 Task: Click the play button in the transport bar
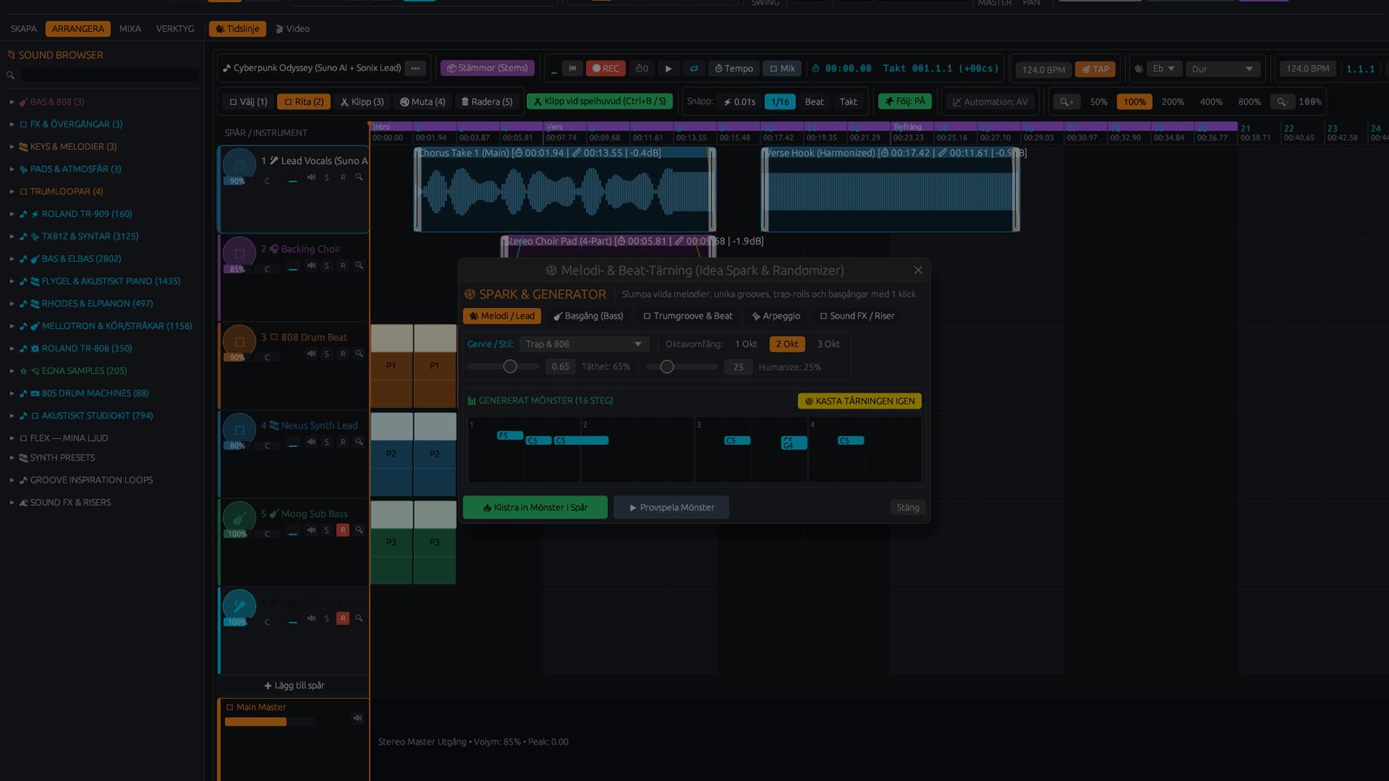tap(668, 69)
